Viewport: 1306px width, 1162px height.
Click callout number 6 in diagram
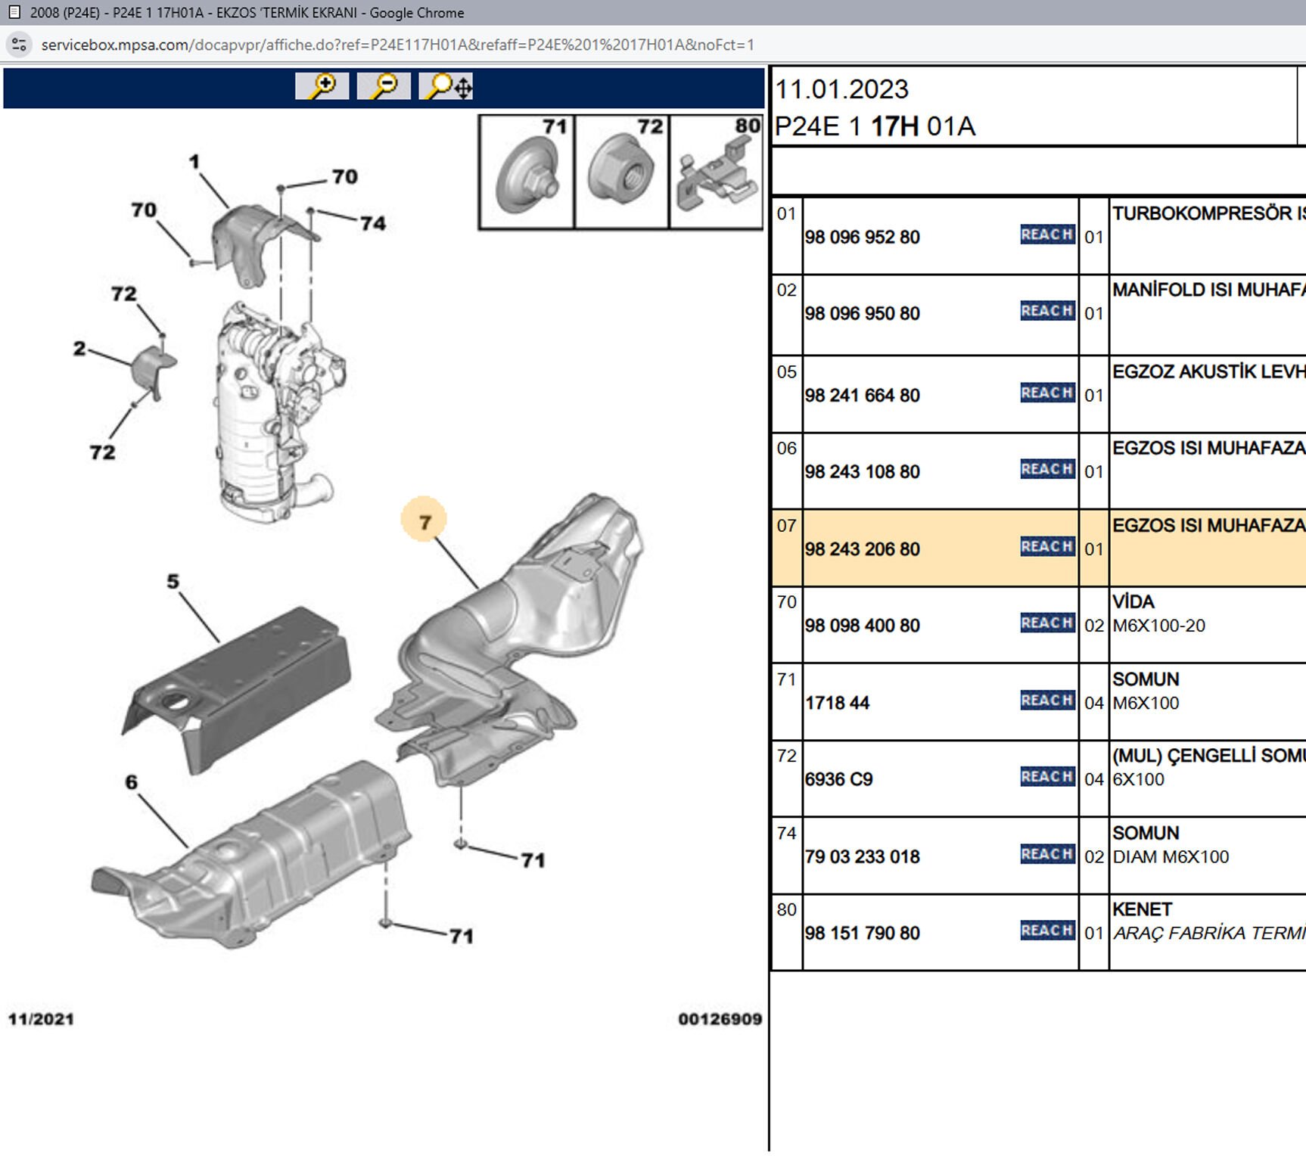(x=132, y=782)
